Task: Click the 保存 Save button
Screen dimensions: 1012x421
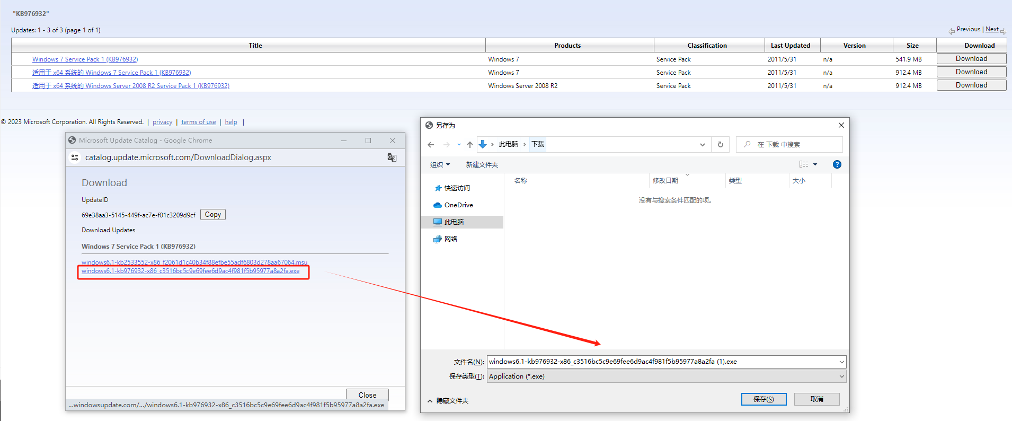Action: 763,399
